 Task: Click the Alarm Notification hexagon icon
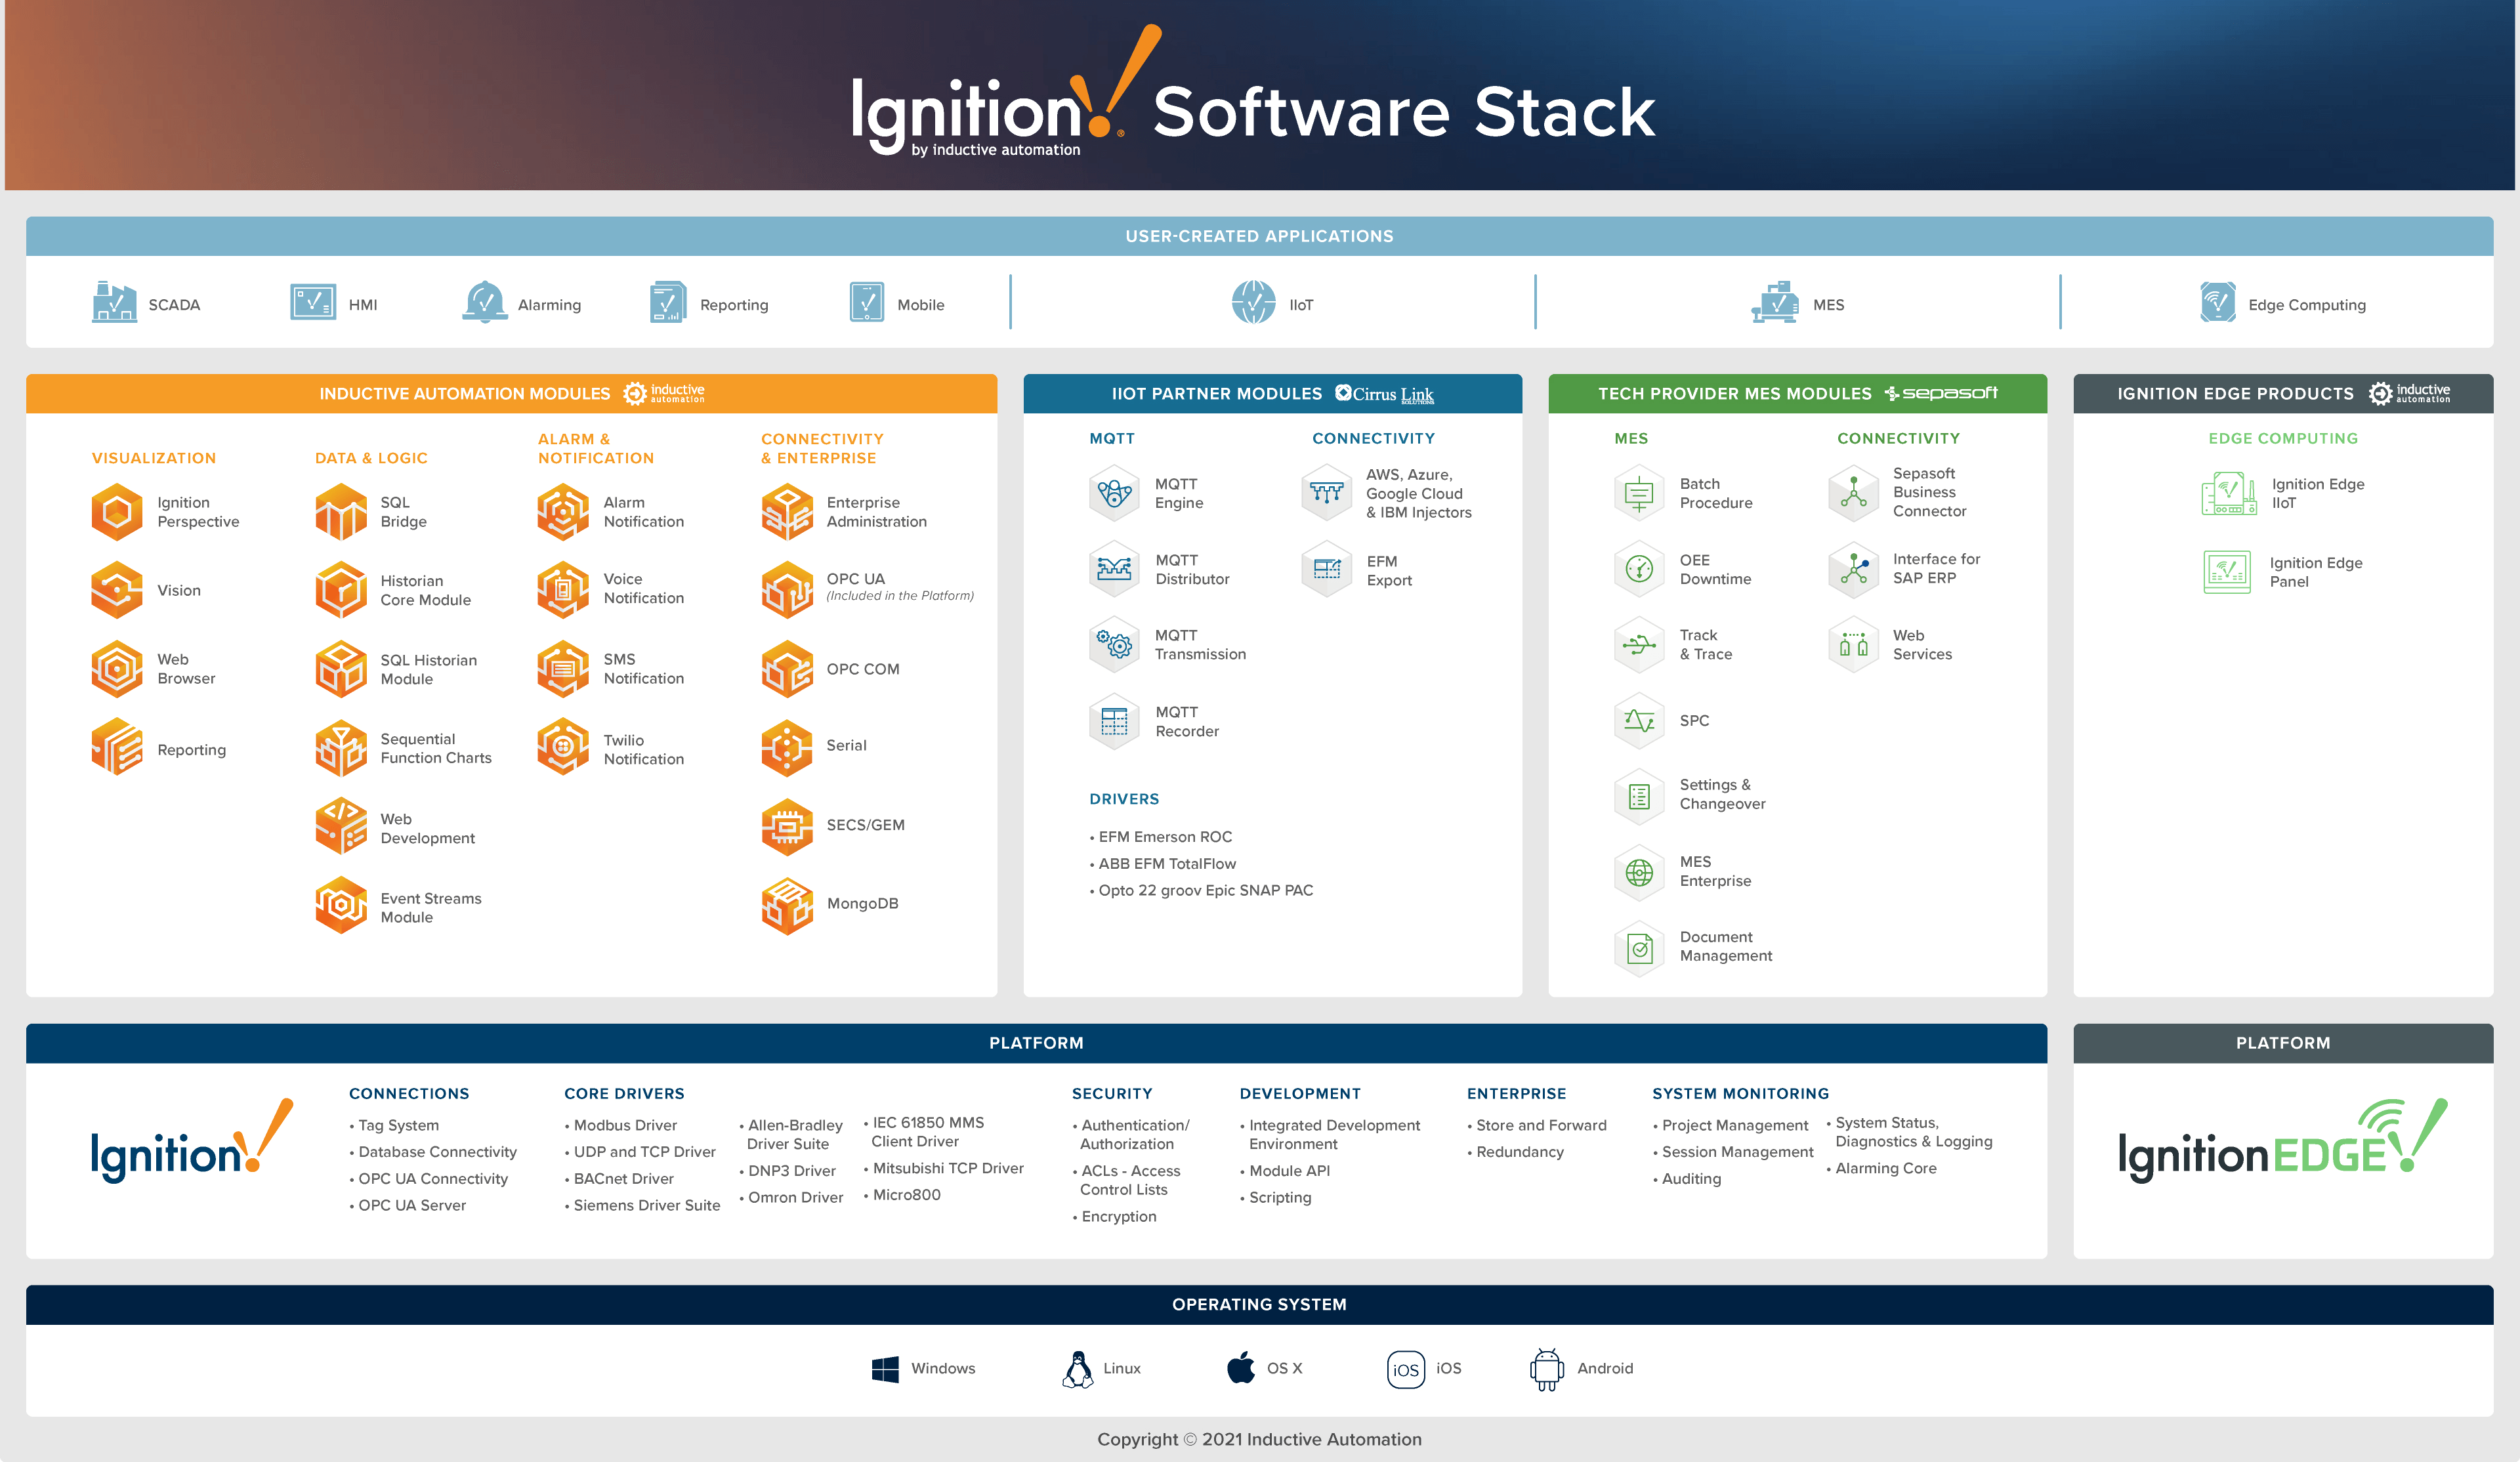(x=563, y=512)
